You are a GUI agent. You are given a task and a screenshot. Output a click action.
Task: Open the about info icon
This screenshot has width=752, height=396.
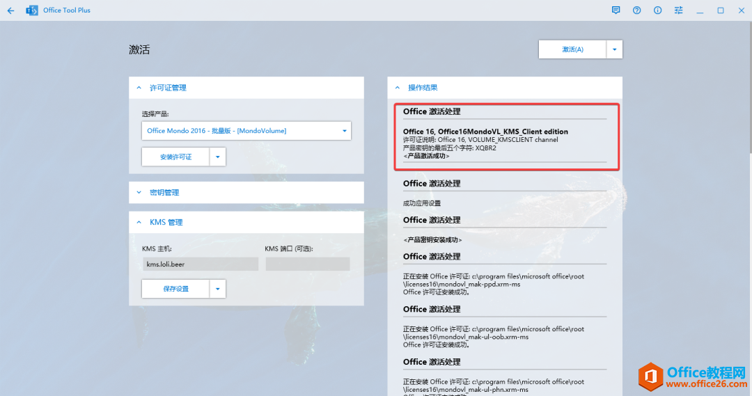coord(657,10)
